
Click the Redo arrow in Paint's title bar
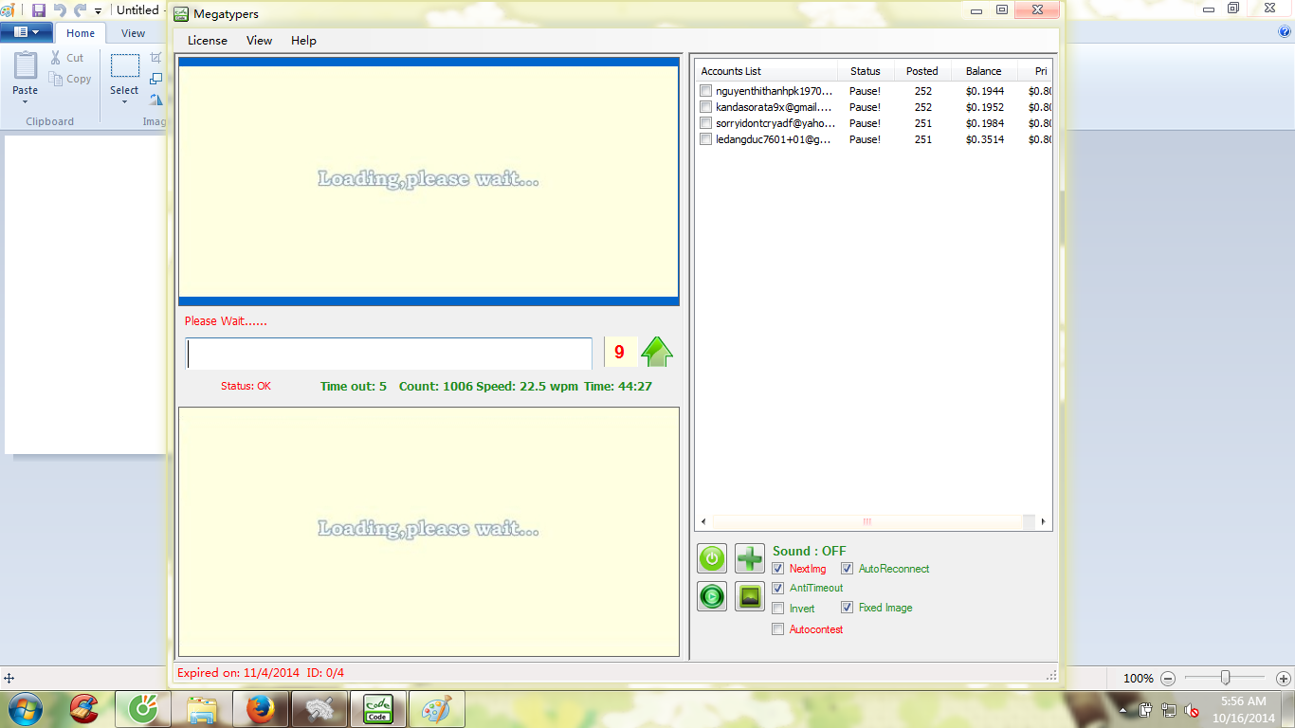pos(80,9)
